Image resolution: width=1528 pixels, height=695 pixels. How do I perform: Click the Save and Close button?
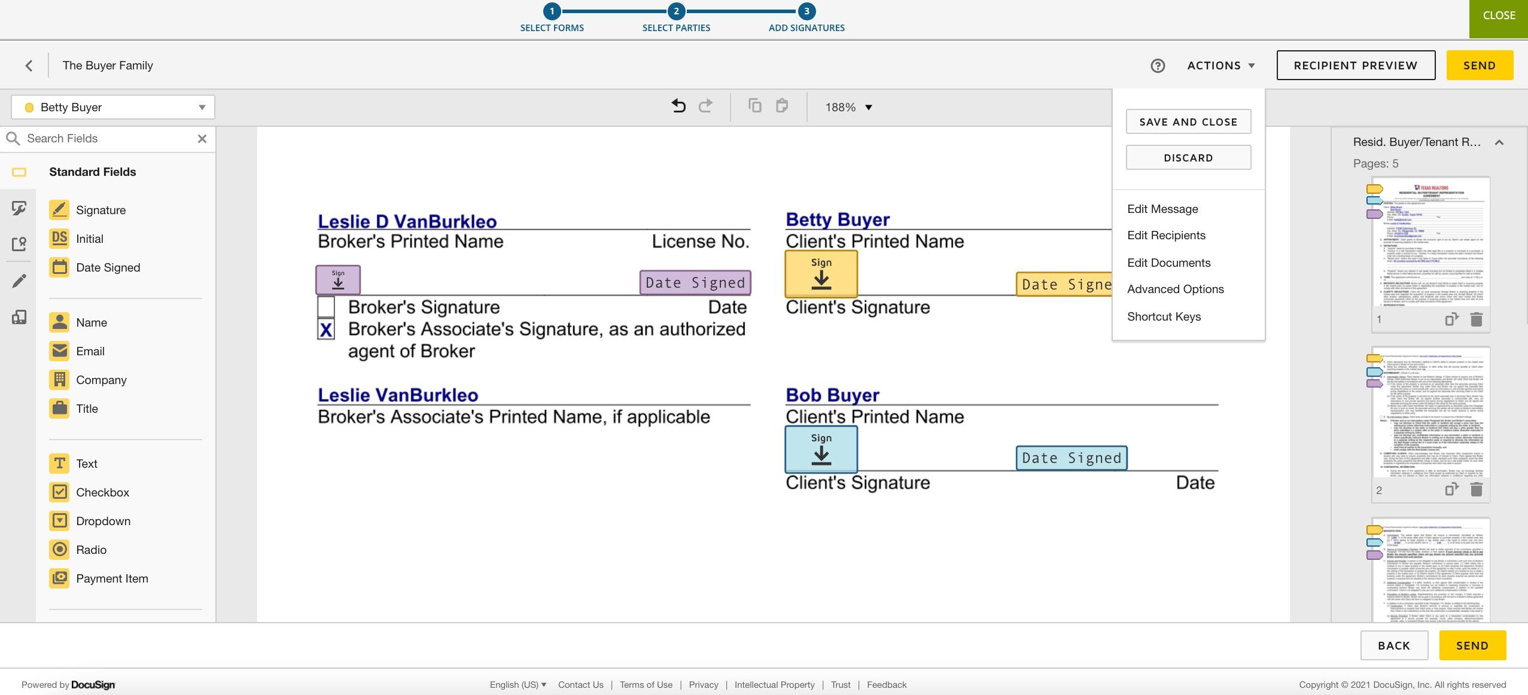click(x=1188, y=121)
